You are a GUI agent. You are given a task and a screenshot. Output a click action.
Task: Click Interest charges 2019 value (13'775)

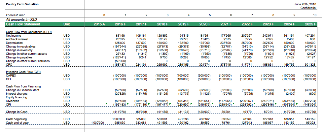[x=184, y=94]
